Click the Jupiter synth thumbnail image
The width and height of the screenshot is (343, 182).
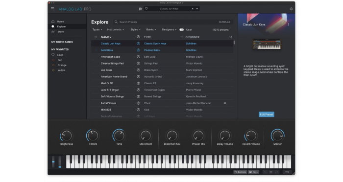tap(267, 44)
